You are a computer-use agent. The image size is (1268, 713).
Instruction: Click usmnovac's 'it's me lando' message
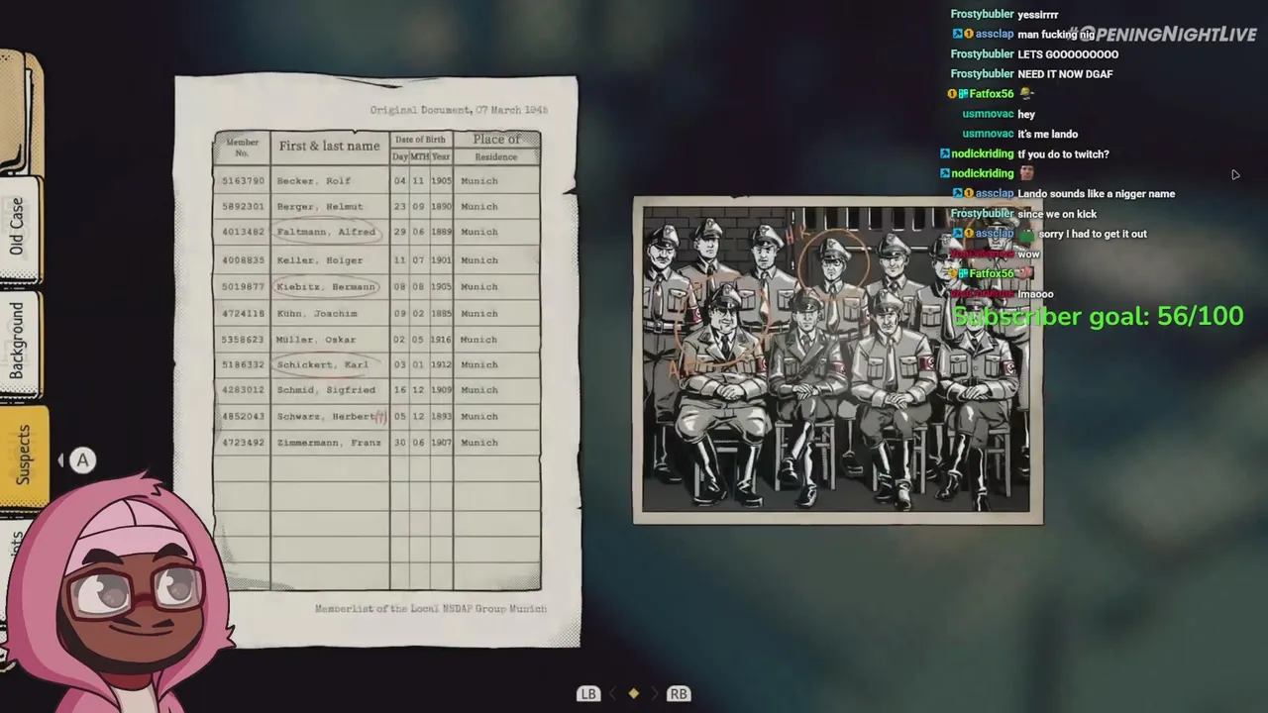click(1048, 135)
